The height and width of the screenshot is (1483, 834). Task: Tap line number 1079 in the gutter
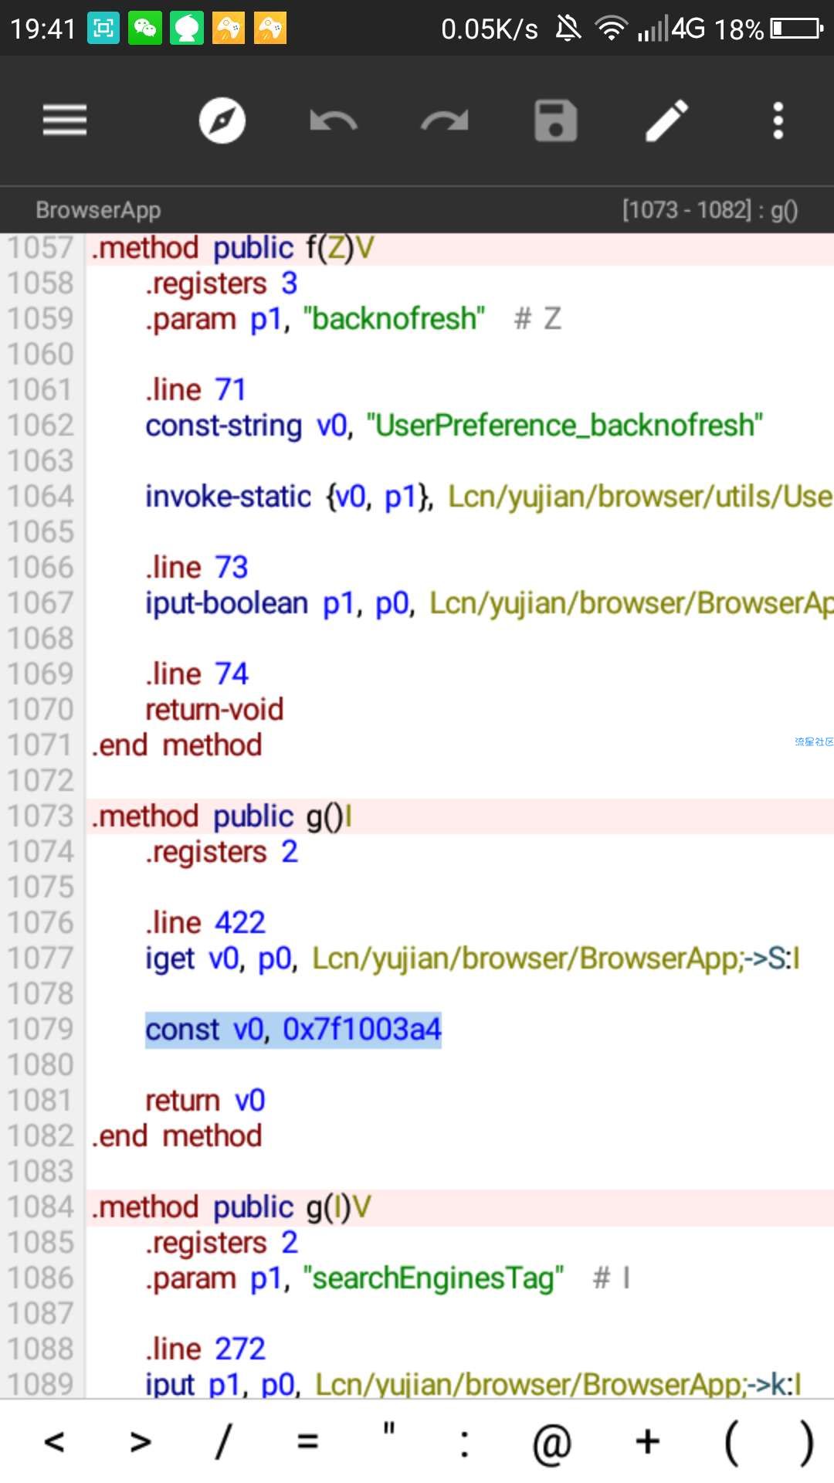[x=41, y=1030]
